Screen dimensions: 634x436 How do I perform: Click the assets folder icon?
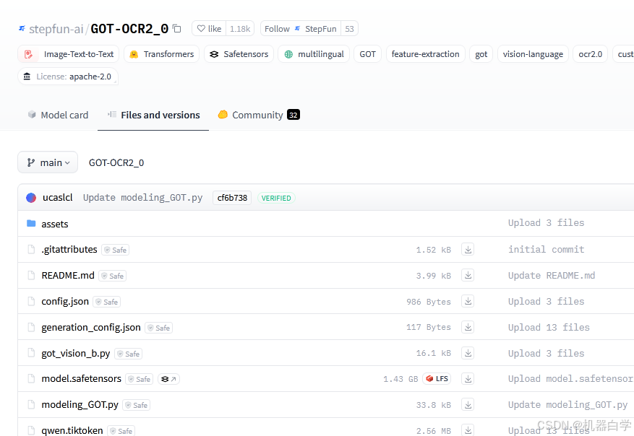coord(31,223)
